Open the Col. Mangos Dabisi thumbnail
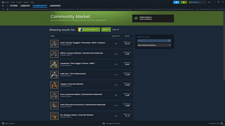Image resolution: width=225 pixels, height=126 pixels. point(54,116)
